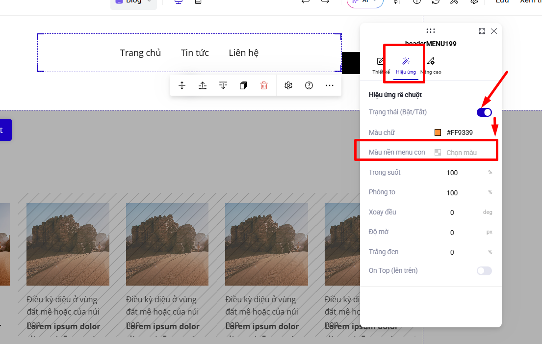Open the Blog page dropdown in the top bar

[133, 3]
